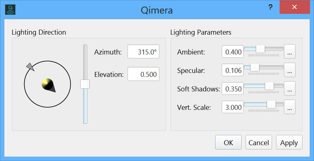The image size is (314, 161).
Task: Open the Vert. Scale ellipsis button
Action: point(290,107)
